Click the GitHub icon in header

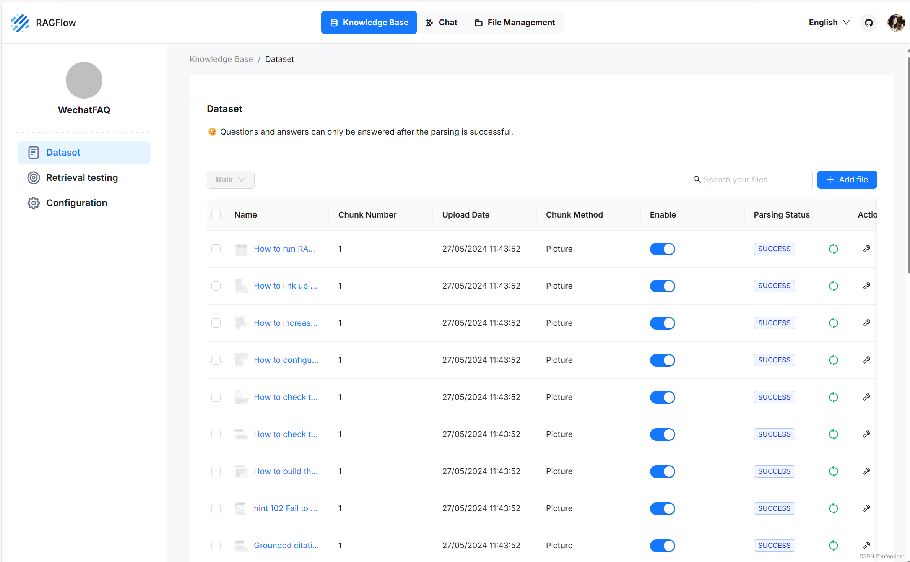pos(868,23)
